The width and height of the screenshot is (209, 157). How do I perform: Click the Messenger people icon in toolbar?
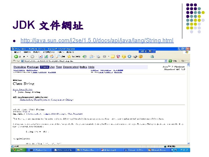coord(152,57)
